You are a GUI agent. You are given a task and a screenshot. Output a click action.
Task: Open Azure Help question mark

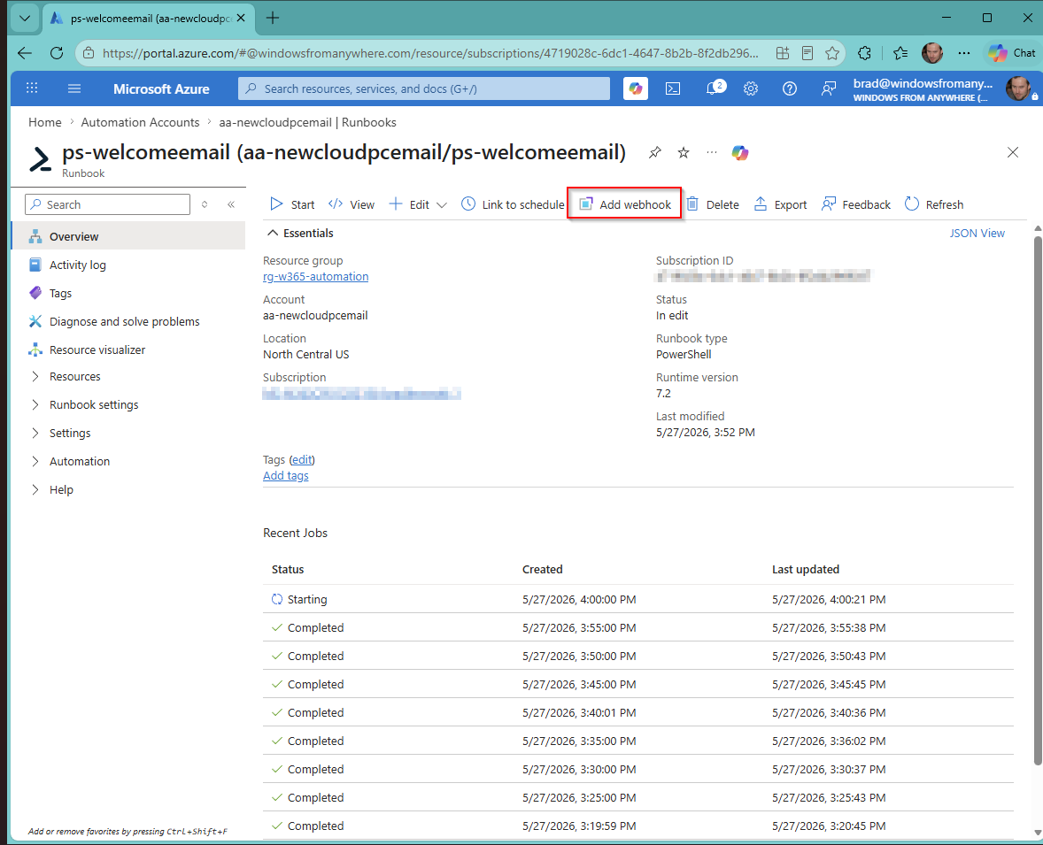[790, 88]
